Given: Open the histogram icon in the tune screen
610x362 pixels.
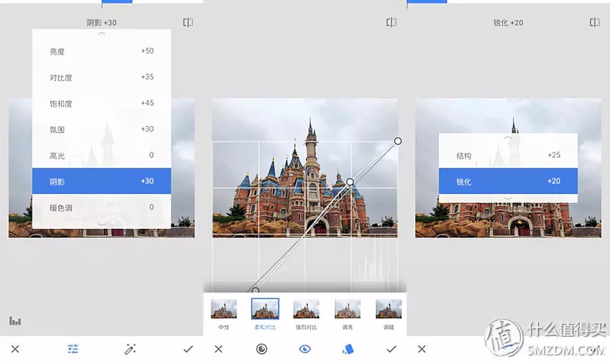Looking at the screenshot, I should click(15, 321).
